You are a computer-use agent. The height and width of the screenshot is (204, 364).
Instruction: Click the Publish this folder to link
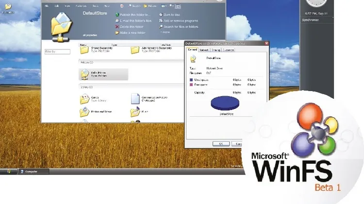tap(135, 15)
